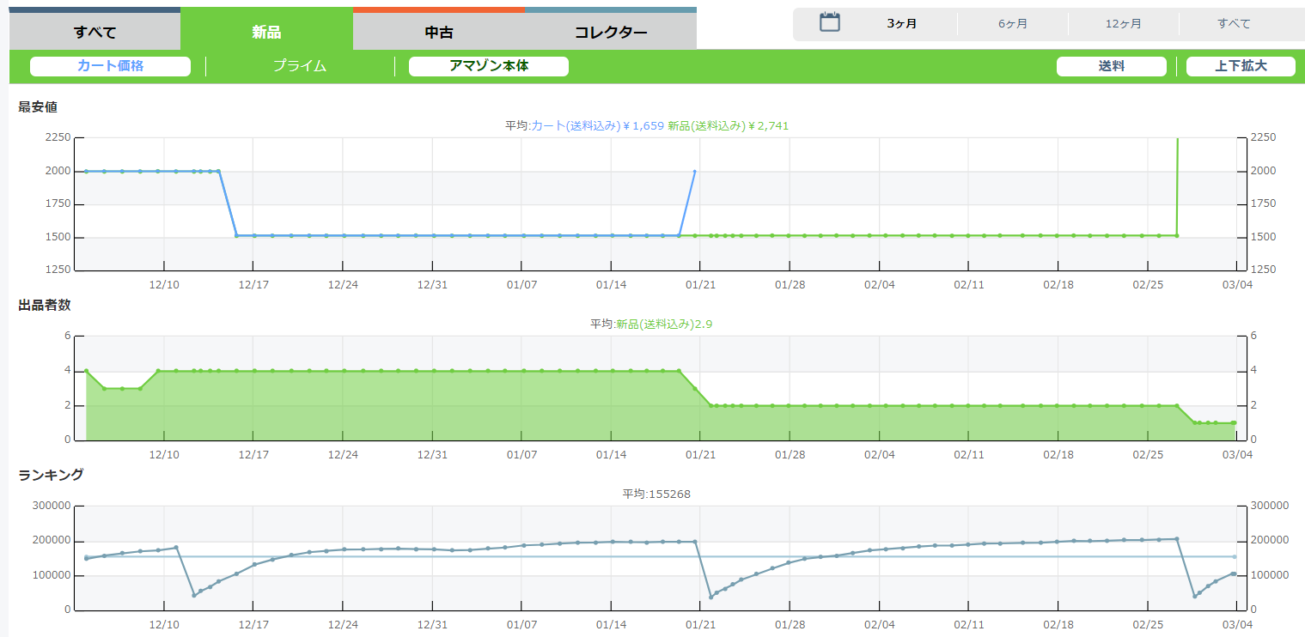
Task: Open the 中古 tab
Action: coord(439,33)
